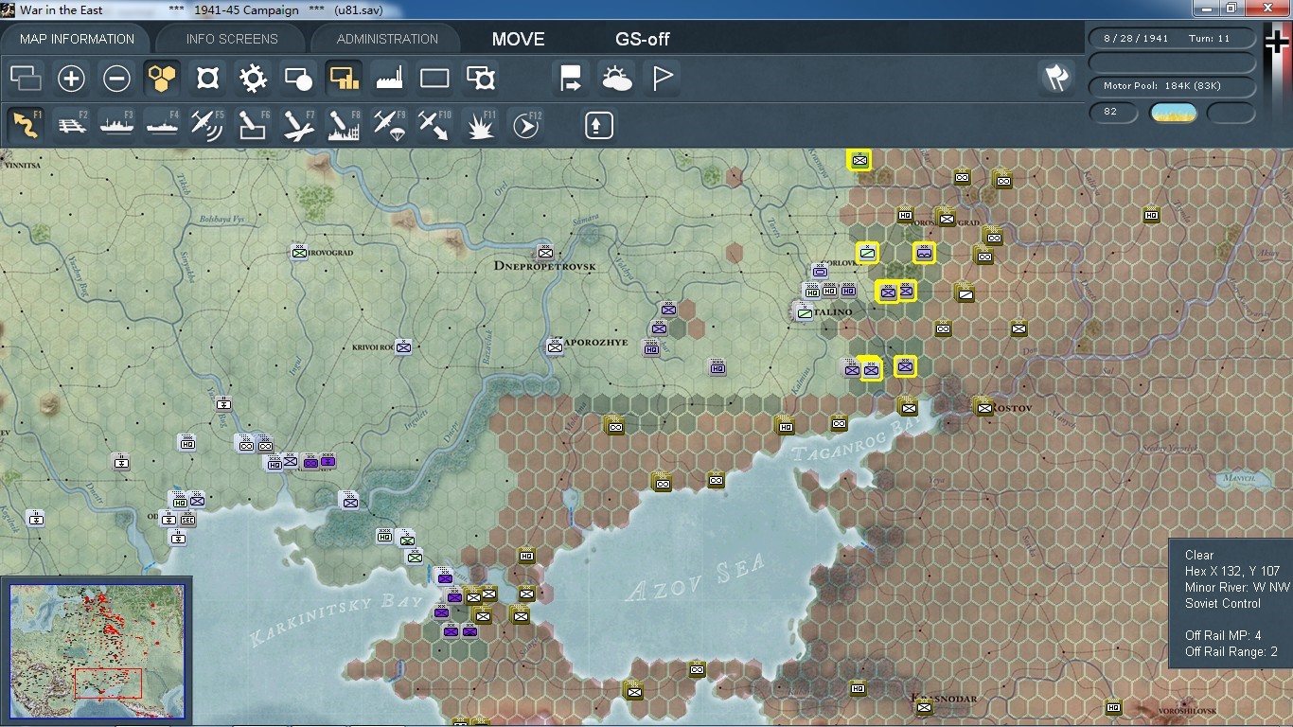This screenshot has height=727, width=1293.
Task: Toggle the highlighted yellow screen-and-boxes icon
Action: click(344, 79)
